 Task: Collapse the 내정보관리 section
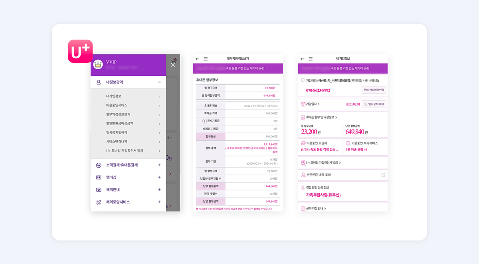(159, 82)
